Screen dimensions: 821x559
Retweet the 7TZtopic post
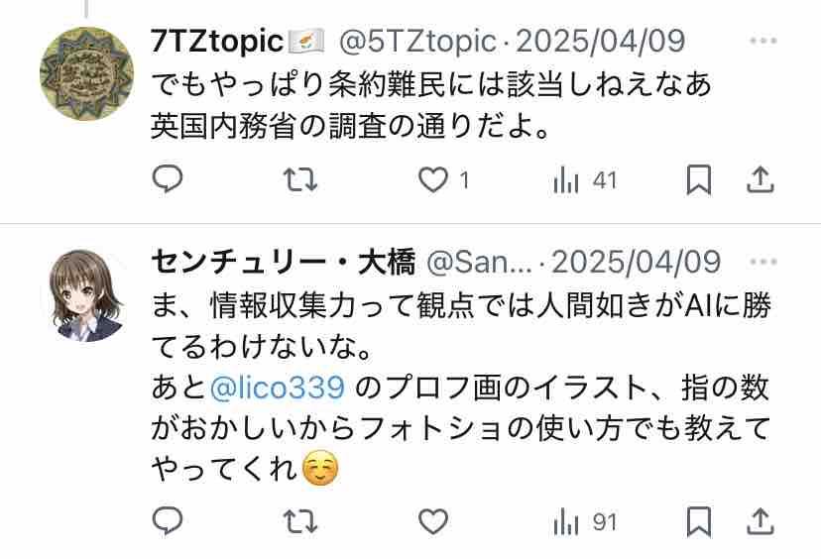[300, 179]
